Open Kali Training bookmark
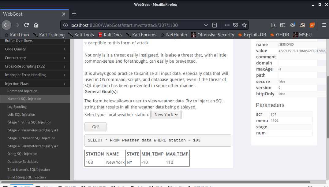This screenshot has height=187, width=329. [x=49, y=35]
